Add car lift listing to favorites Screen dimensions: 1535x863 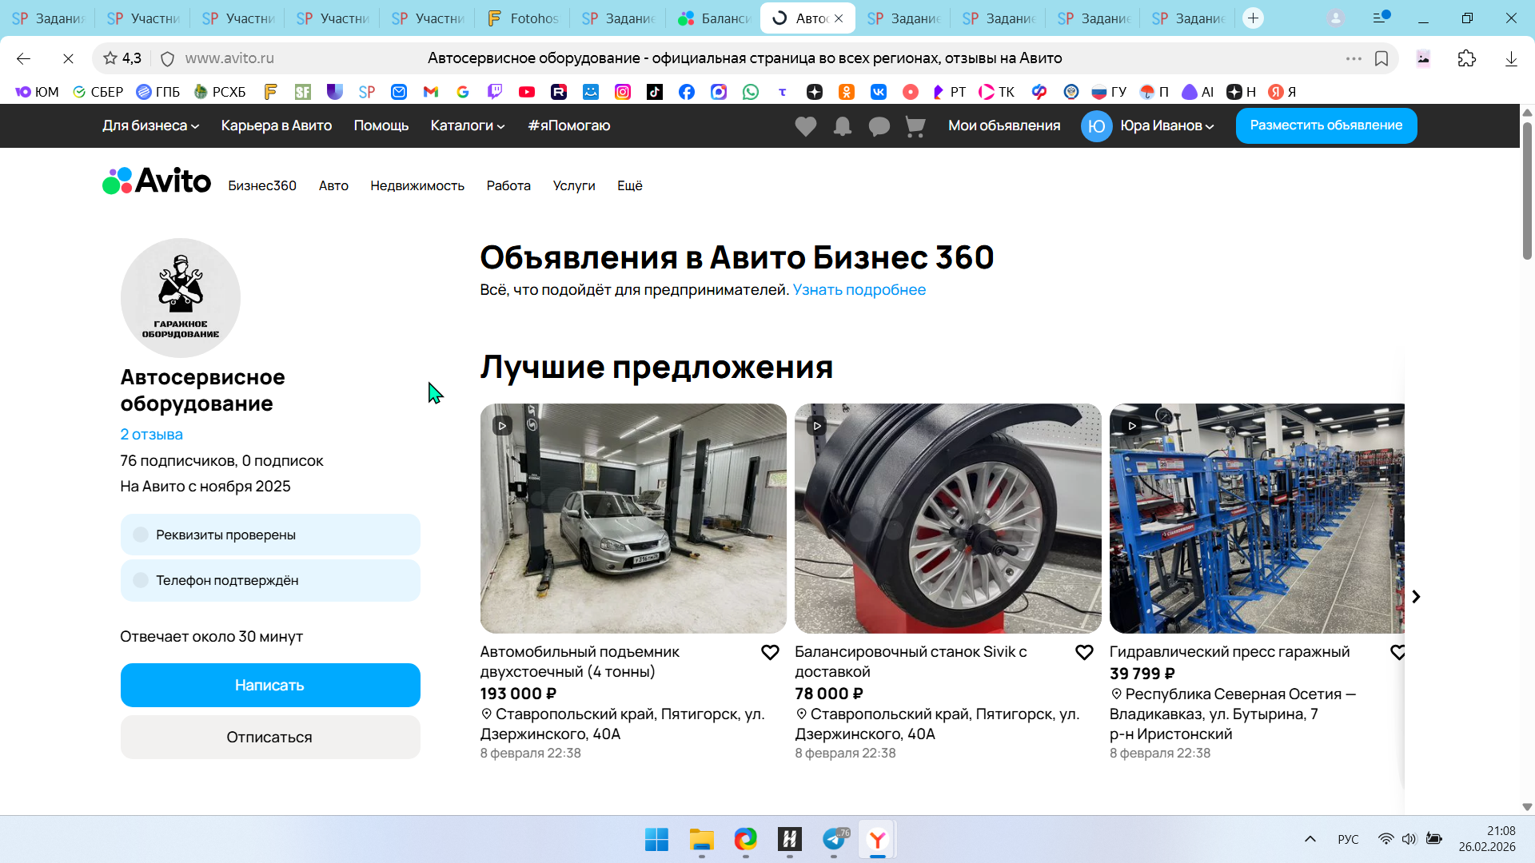click(769, 653)
